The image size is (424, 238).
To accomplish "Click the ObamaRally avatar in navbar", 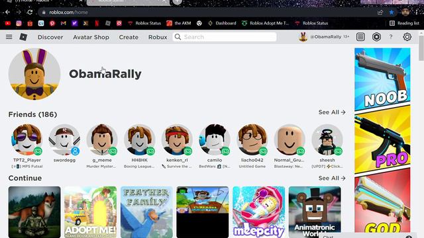I will tap(303, 37).
